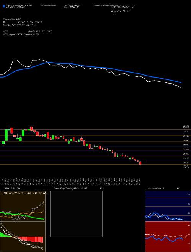This screenshot has width=191, height=252.
Task: Click the 239.63 price axis label
Action: (186, 141)
